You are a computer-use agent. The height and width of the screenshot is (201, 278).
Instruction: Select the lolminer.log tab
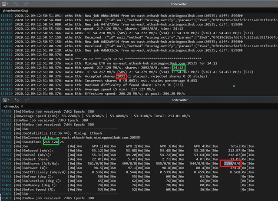(x=11, y=106)
